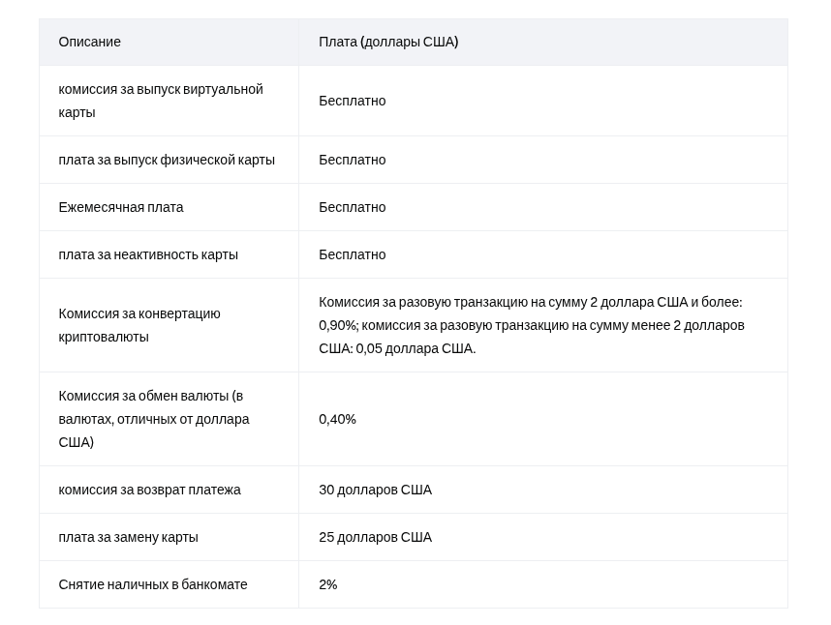Click "Бесплатно" in the physical card issuance row
This screenshot has height=625, width=831.
coord(353,160)
